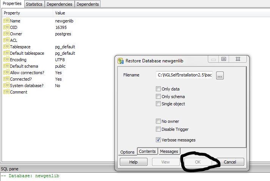Click the Comment property icon

click(x=6, y=92)
